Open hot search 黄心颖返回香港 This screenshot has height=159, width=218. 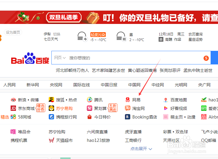[142, 70]
